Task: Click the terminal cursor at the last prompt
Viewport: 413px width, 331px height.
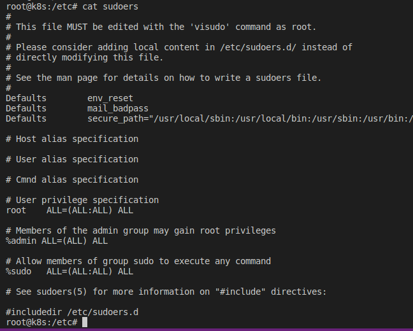Action: (85, 322)
